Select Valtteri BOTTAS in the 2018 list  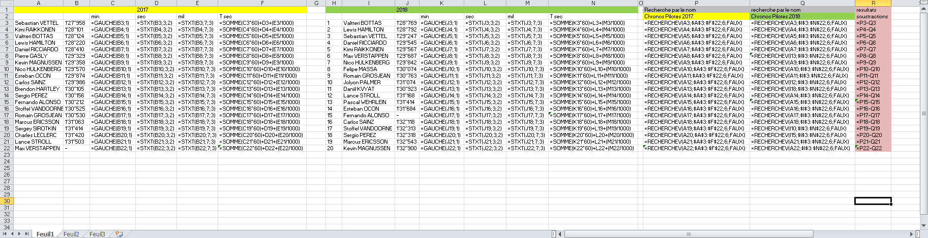[369, 23]
